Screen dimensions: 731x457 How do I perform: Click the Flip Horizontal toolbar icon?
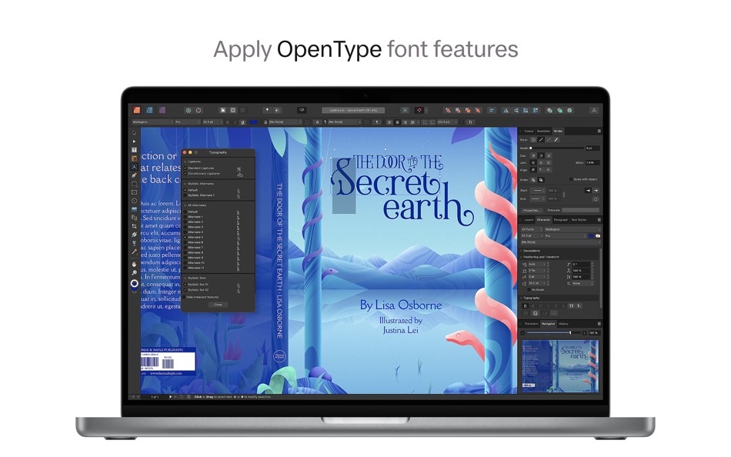[506, 111]
